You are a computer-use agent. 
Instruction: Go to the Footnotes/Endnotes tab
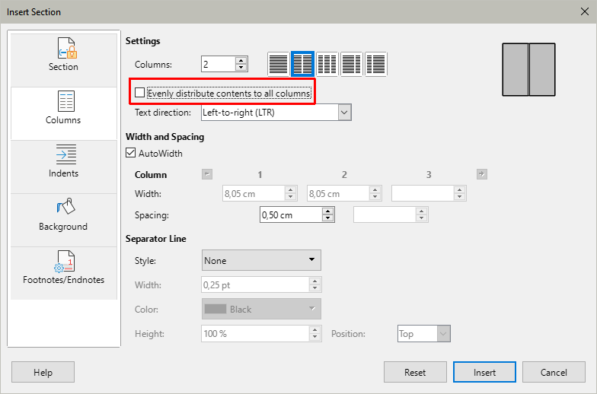click(x=63, y=268)
